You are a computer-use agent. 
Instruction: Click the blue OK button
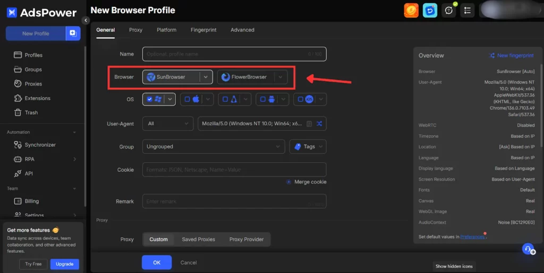[x=156, y=262]
